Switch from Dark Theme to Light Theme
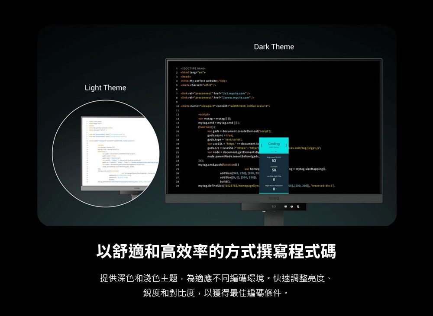The height and width of the screenshot is (316, 433). point(105,87)
